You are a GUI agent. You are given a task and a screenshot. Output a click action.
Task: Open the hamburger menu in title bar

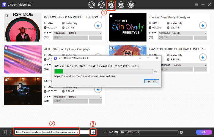click(196, 5)
